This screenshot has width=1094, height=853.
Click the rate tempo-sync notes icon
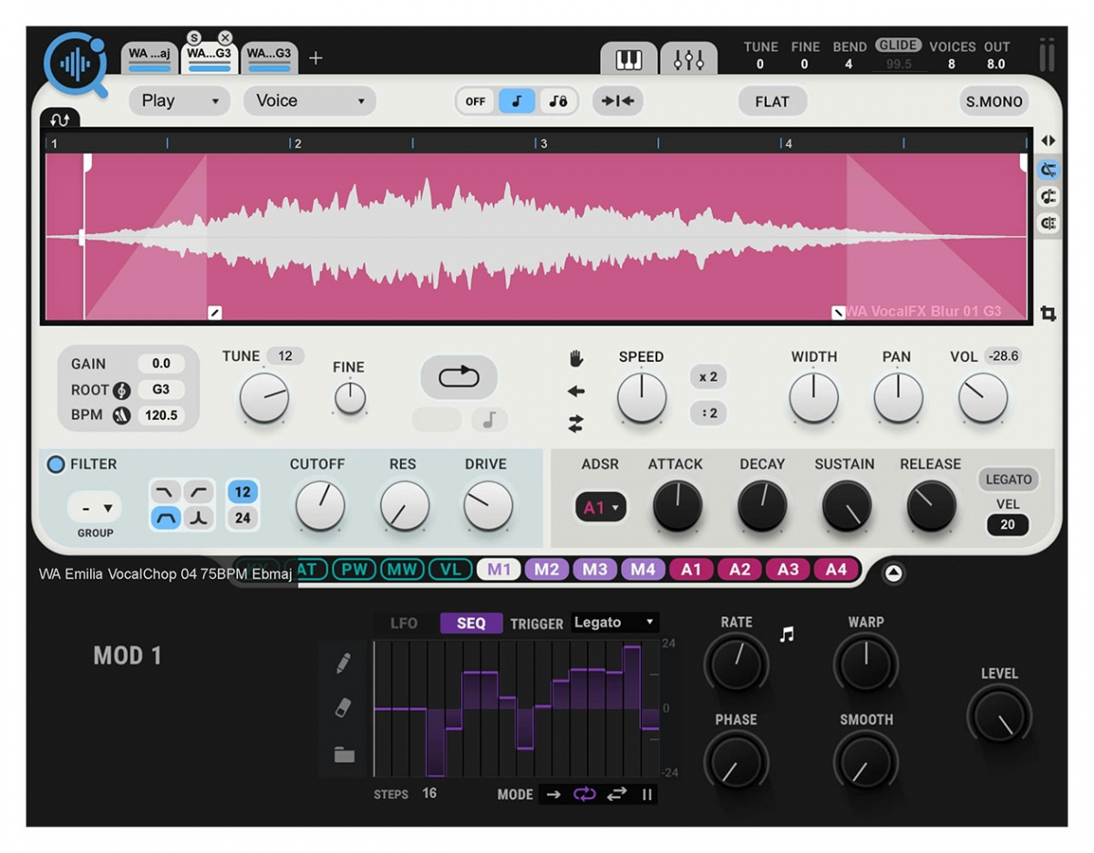coord(787,634)
